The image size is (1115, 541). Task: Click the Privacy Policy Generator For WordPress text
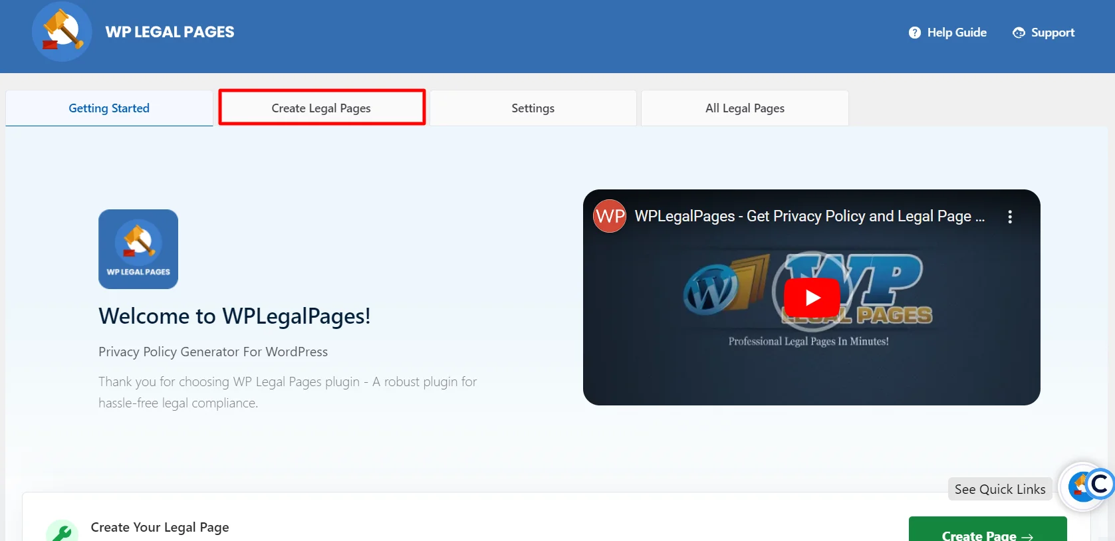[213, 352]
